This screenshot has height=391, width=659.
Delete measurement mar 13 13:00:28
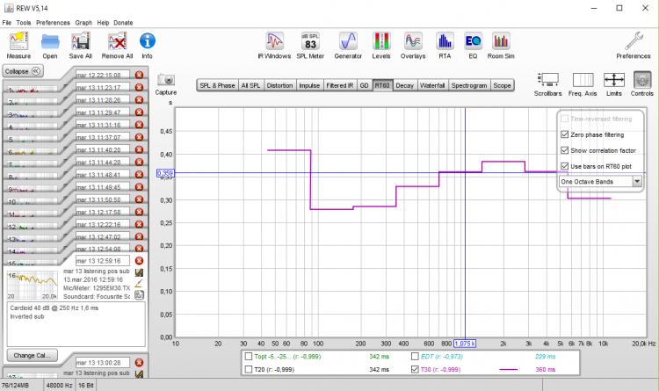[x=139, y=362]
